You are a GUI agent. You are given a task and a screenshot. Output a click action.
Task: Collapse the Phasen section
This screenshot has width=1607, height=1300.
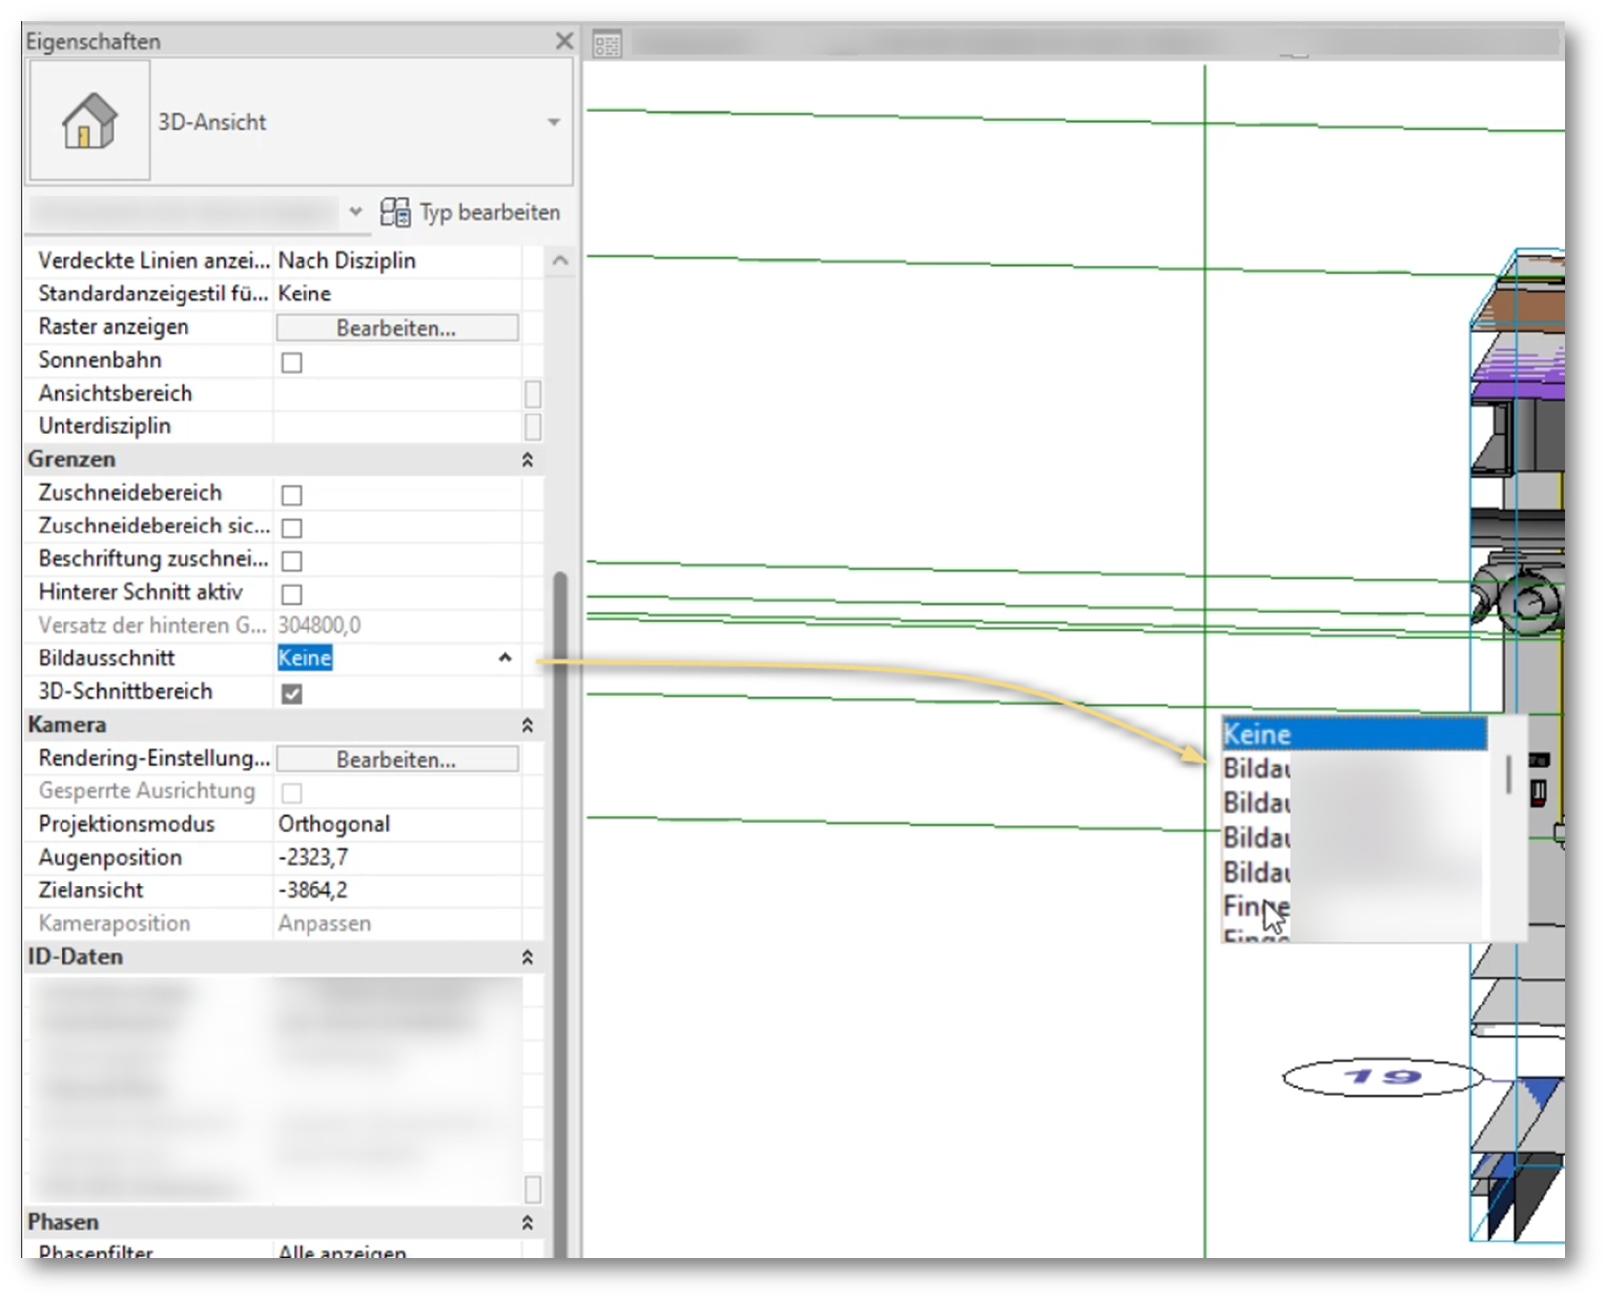coord(528,1222)
